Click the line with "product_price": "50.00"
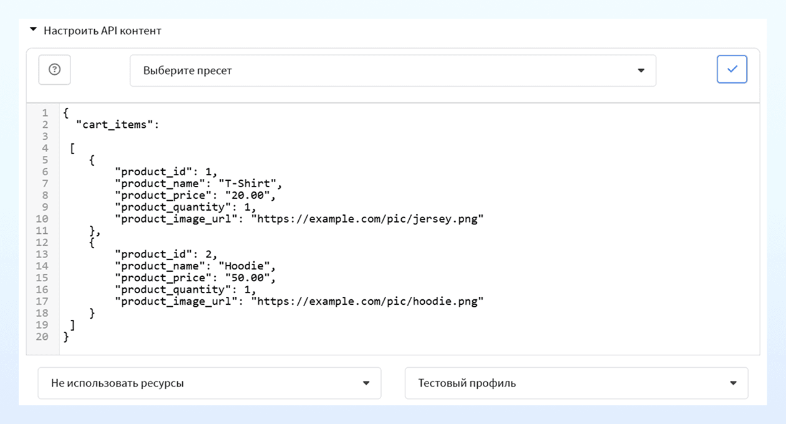Viewport: 786px width, 424px height. coord(195,278)
